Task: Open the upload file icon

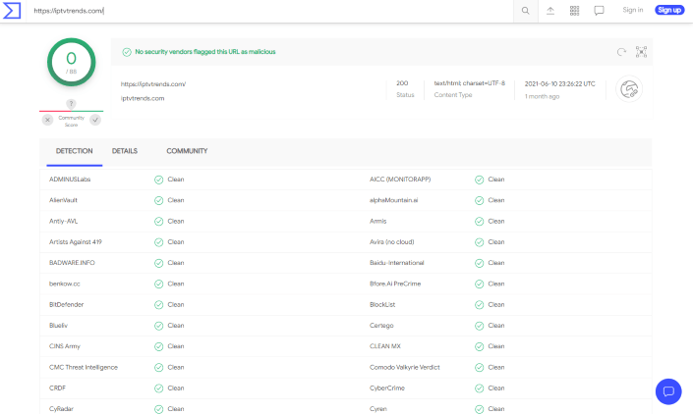Action: (550, 11)
